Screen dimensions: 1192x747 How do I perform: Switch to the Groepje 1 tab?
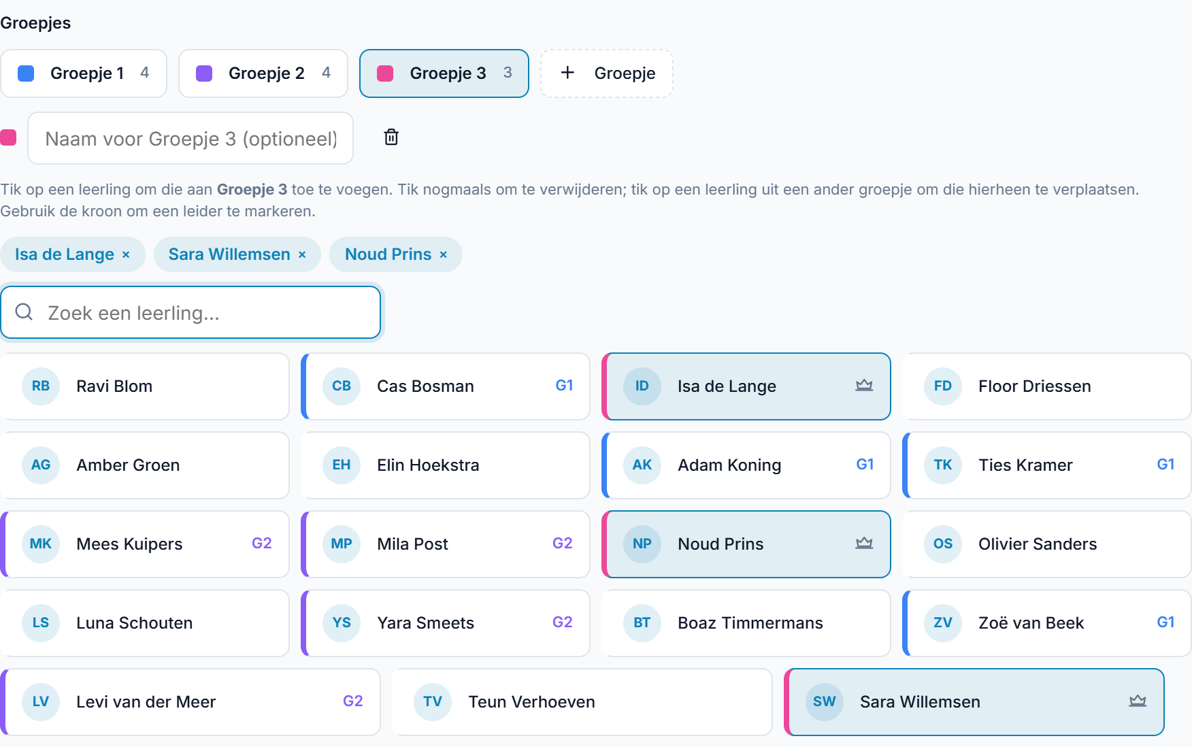[84, 73]
